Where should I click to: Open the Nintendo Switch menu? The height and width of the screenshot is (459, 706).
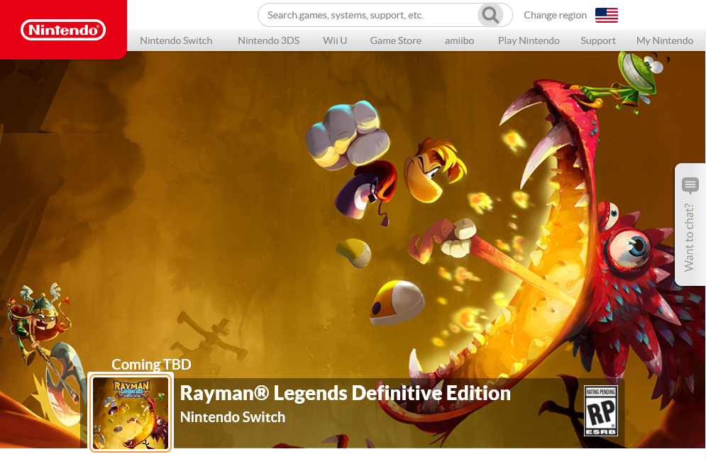(176, 40)
